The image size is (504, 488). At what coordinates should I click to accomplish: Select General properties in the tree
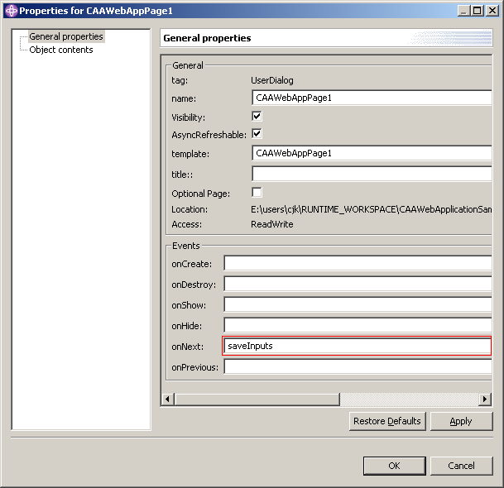(x=66, y=36)
